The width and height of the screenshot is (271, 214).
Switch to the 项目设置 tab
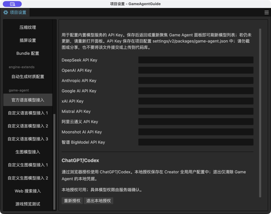(x=15, y=13)
